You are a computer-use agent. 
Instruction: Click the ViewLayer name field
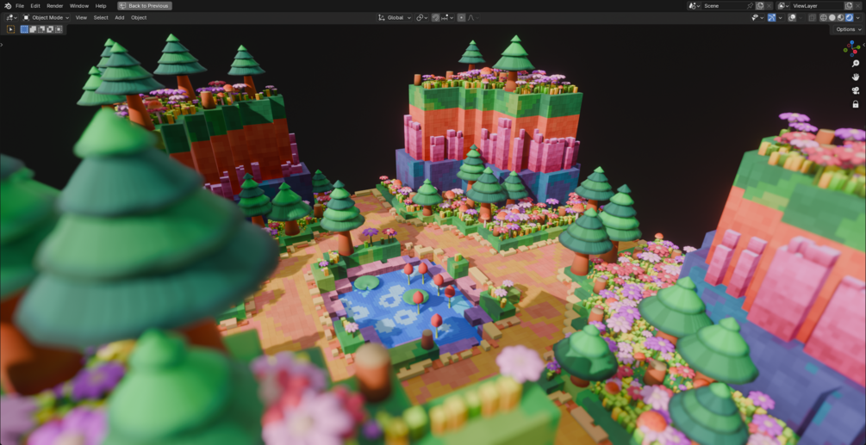click(817, 5)
